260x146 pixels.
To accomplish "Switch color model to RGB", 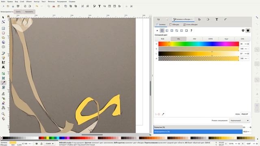I will coord(162,39).
